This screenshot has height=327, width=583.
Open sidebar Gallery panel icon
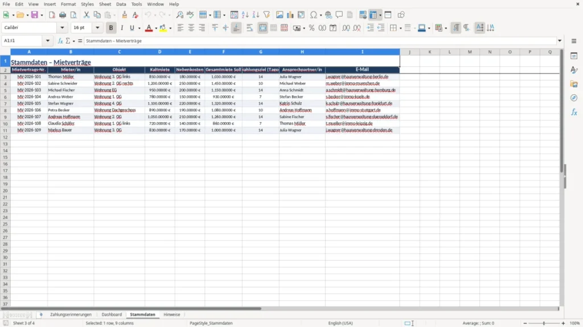574,84
